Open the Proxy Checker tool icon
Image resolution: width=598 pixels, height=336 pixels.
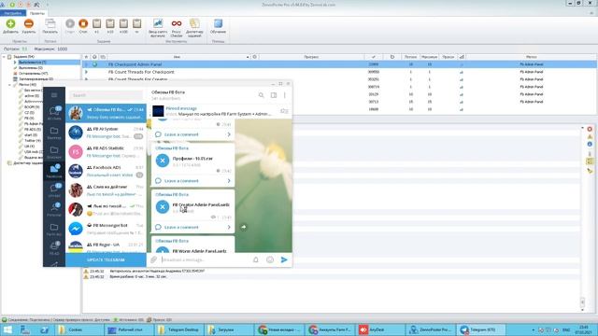point(177,23)
